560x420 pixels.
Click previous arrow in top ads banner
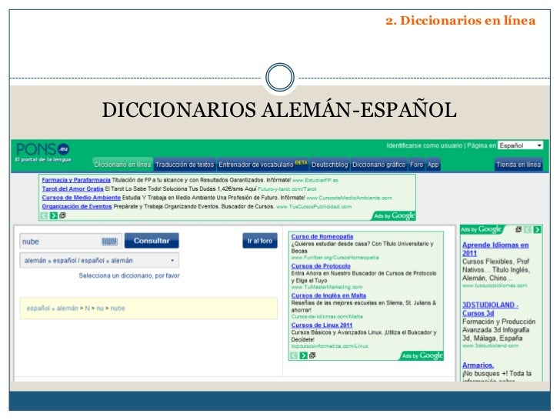44,215
